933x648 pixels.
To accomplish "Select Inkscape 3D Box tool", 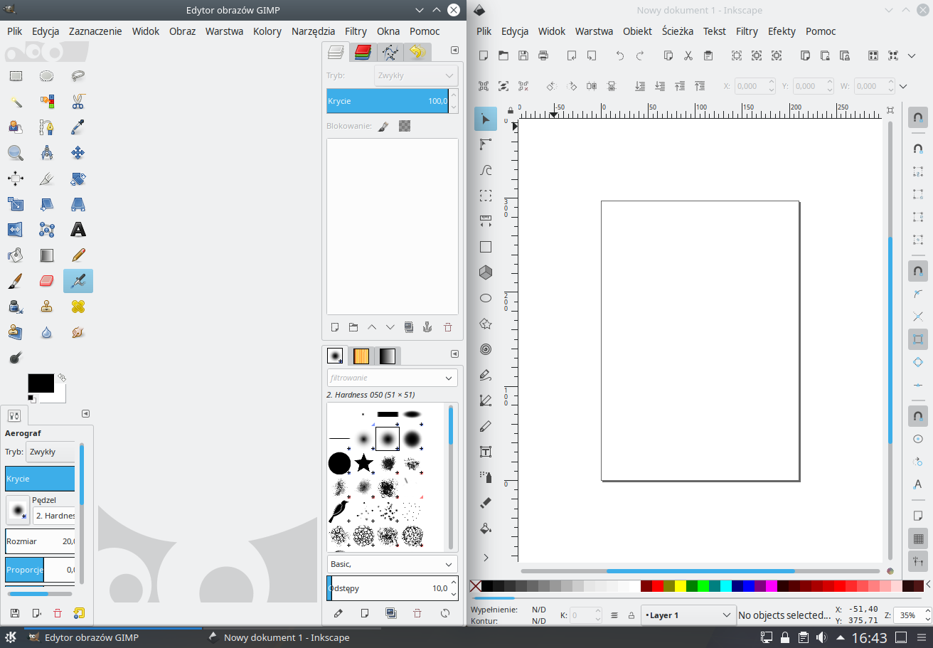I will tap(486, 272).
